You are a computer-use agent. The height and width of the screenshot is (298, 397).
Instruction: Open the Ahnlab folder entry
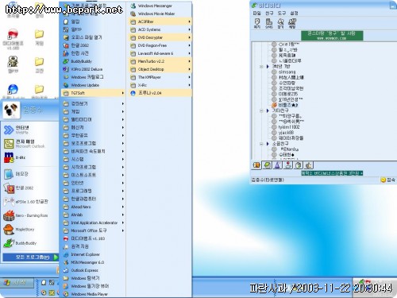pyautogui.click(x=93, y=215)
